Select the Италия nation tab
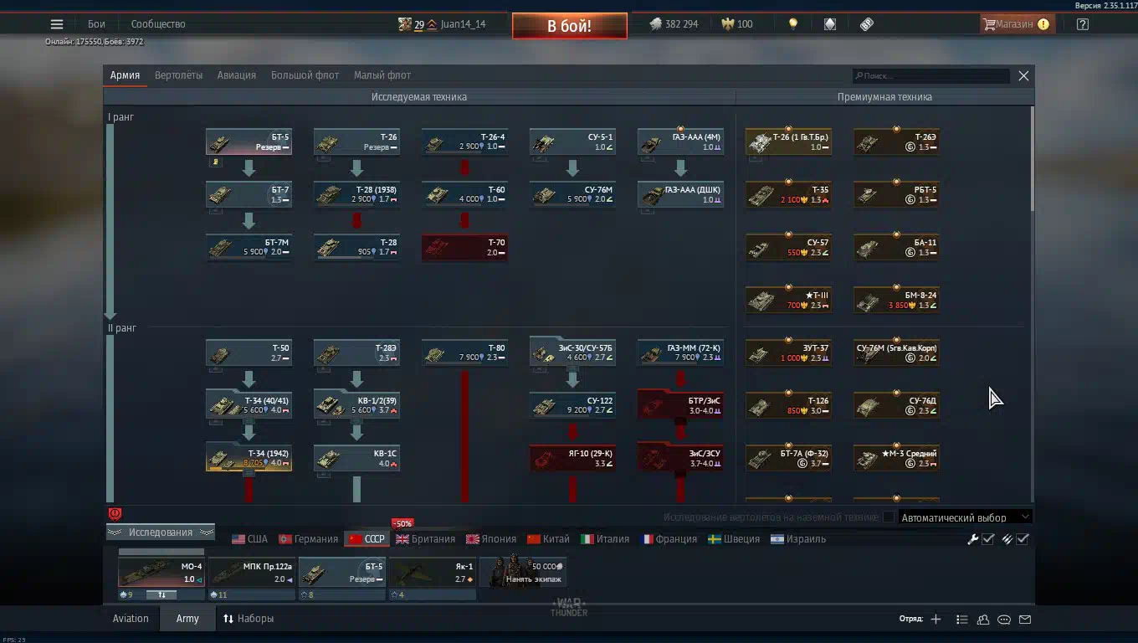Screen dimensions: 1138x643 click(605, 539)
